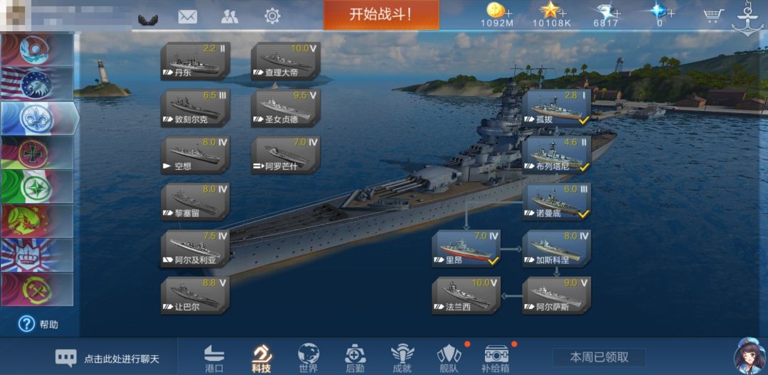Open the mail envelope icon

coord(188,16)
